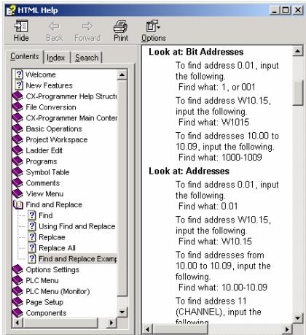Minimize the HTML Help window
This screenshot has height=335, width=306.
tap(275, 10)
